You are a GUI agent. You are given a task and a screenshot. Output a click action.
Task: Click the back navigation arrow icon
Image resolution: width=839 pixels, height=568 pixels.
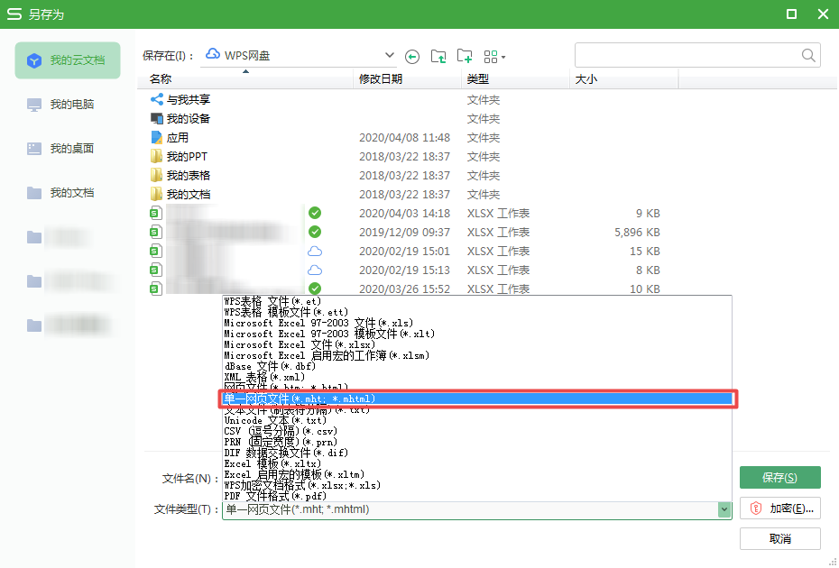[412, 56]
